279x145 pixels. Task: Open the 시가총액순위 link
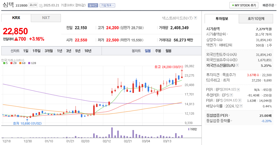(x=217, y=34)
